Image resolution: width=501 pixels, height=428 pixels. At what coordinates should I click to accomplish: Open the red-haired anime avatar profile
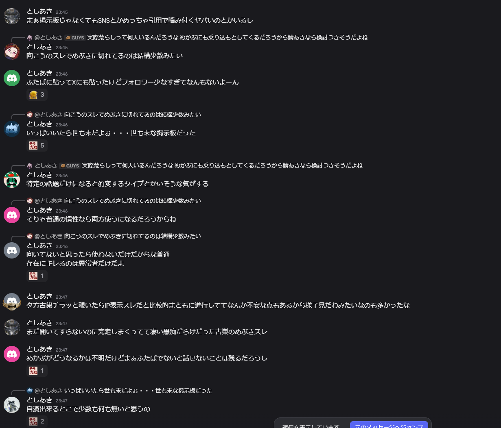point(12,51)
